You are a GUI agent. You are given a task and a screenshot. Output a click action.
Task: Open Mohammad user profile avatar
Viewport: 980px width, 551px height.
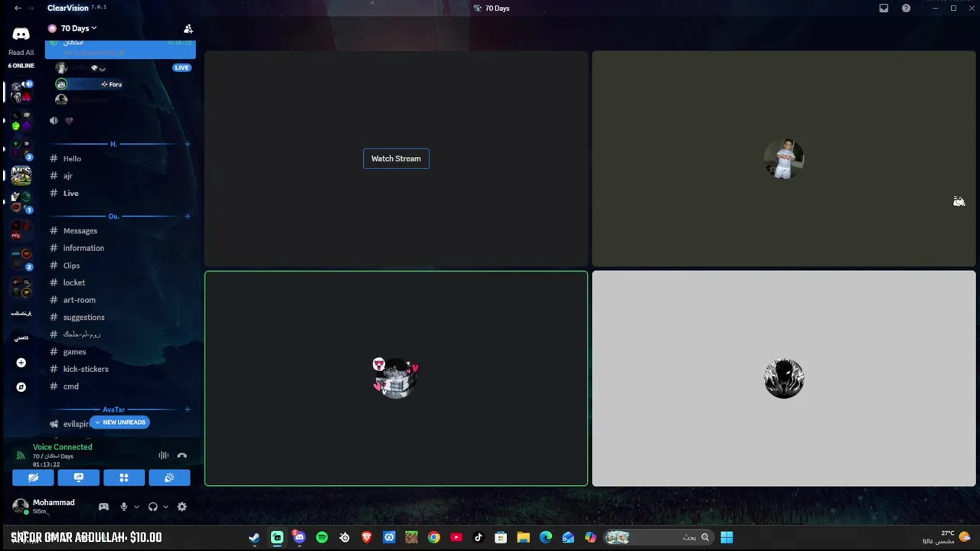coord(20,507)
